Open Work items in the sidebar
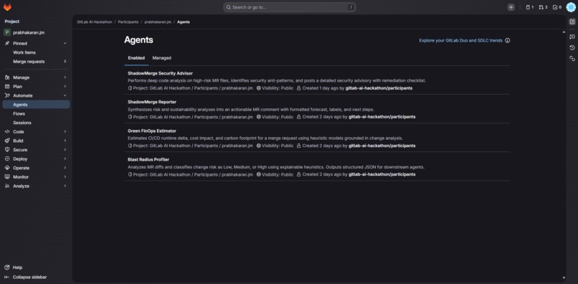Screen dimensions: 578x284 point(36,52)
